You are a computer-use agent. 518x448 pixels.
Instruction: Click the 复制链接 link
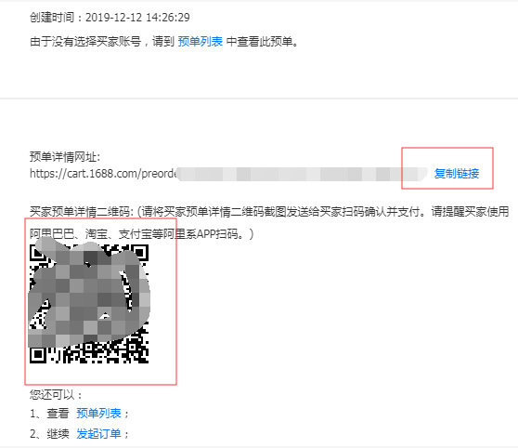(x=456, y=174)
